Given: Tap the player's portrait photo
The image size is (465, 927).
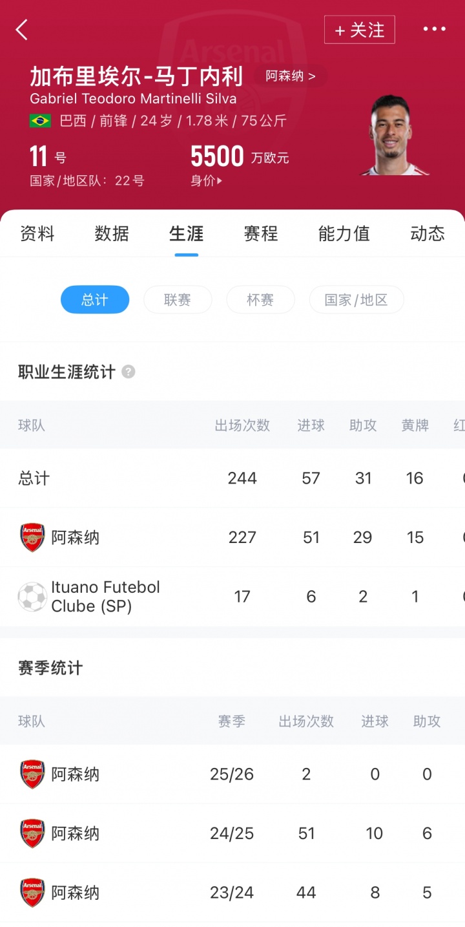Looking at the screenshot, I should click(393, 136).
